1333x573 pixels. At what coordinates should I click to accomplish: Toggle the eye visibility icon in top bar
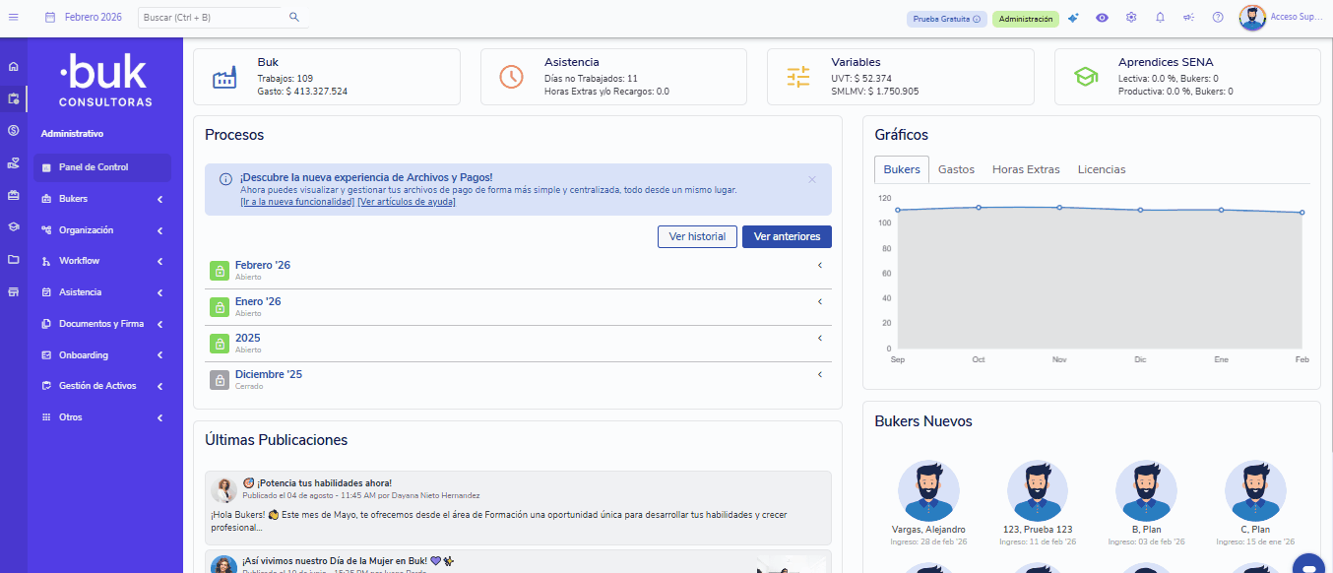[x=1102, y=18]
